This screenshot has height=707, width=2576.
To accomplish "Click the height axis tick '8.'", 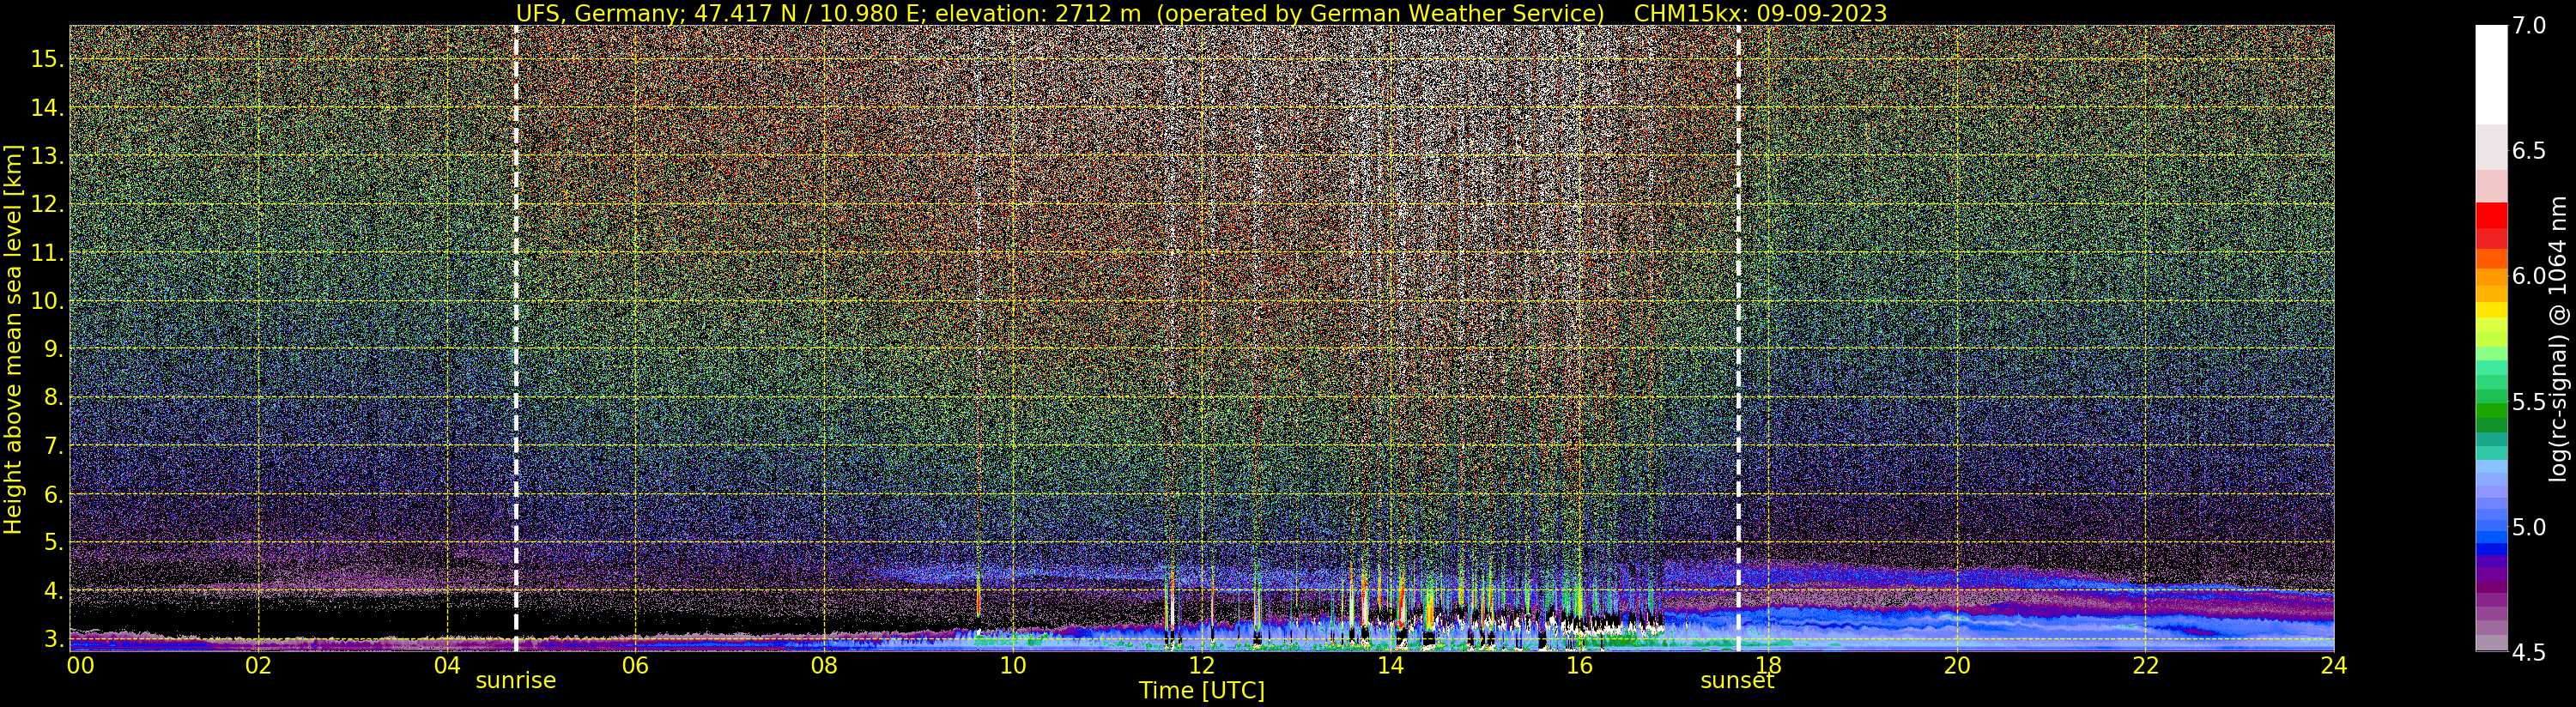I will [54, 397].
